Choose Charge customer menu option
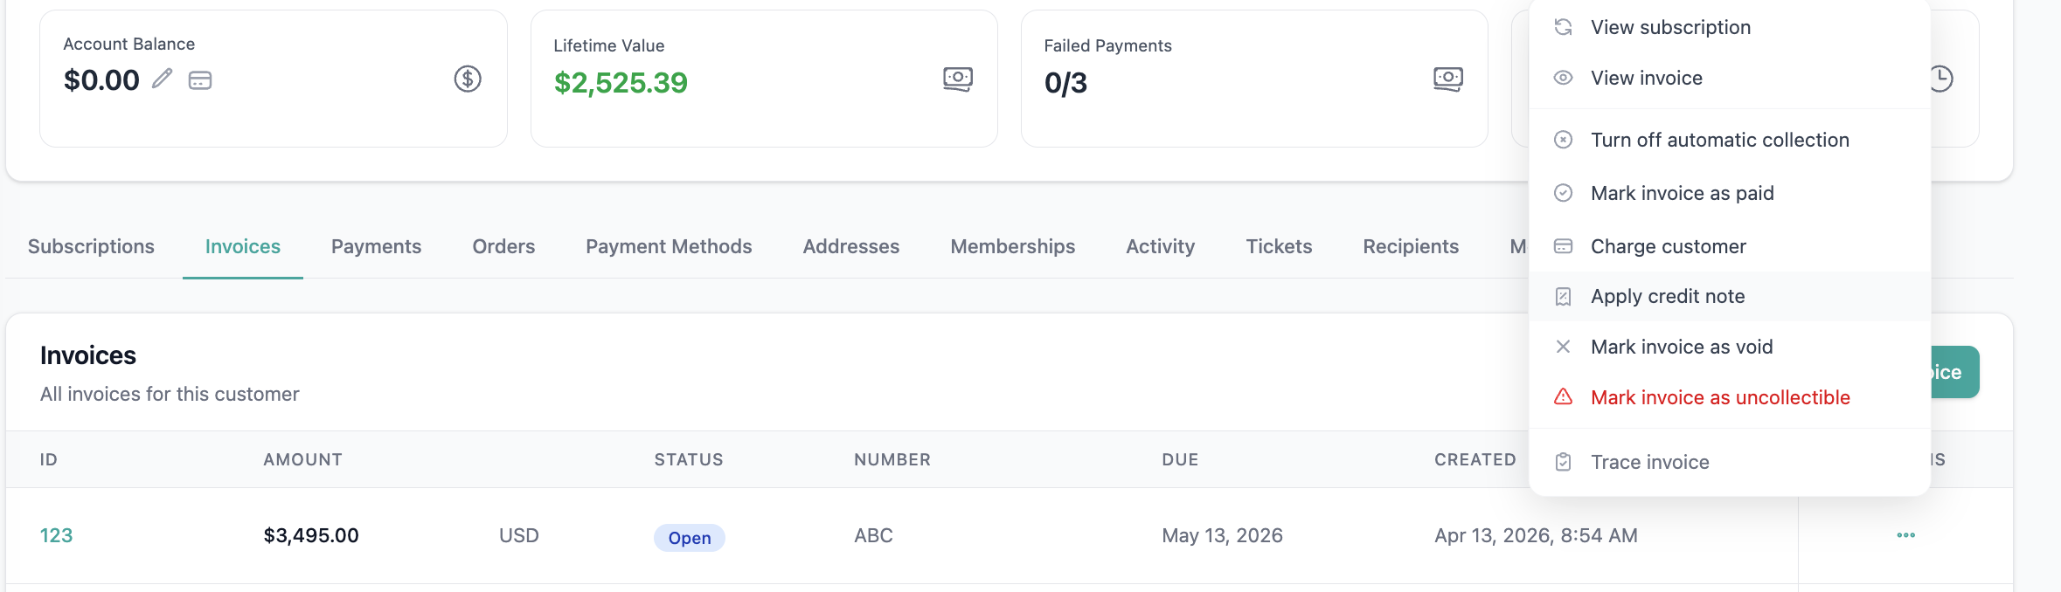This screenshot has width=2061, height=592. pos(1668,246)
